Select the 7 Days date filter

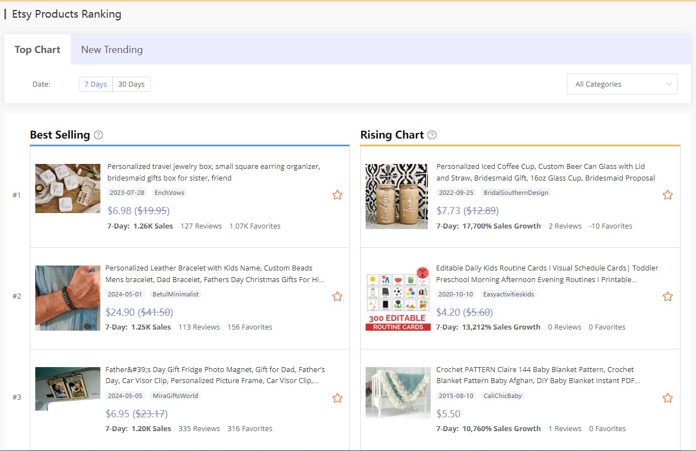coord(95,84)
